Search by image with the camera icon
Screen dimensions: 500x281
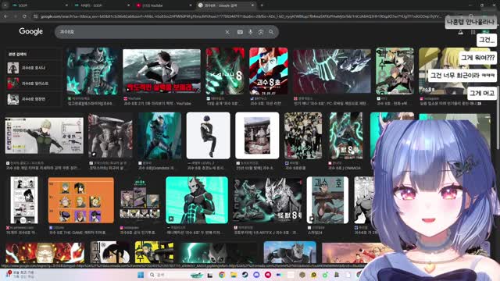click(261, 32)
